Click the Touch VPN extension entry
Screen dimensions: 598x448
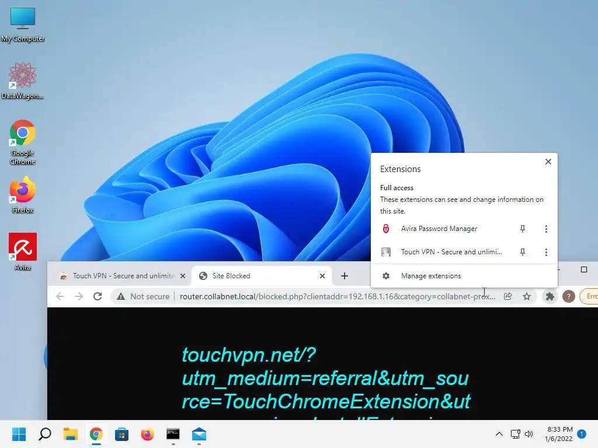click(x=441, y=252)
